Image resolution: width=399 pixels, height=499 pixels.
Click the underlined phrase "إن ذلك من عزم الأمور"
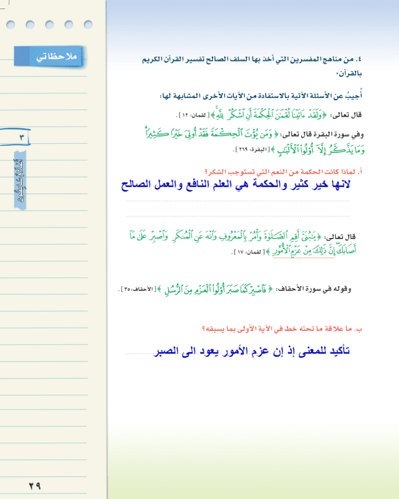pos(303,251)
